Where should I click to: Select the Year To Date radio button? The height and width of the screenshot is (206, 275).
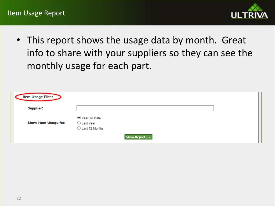[79, 118]
